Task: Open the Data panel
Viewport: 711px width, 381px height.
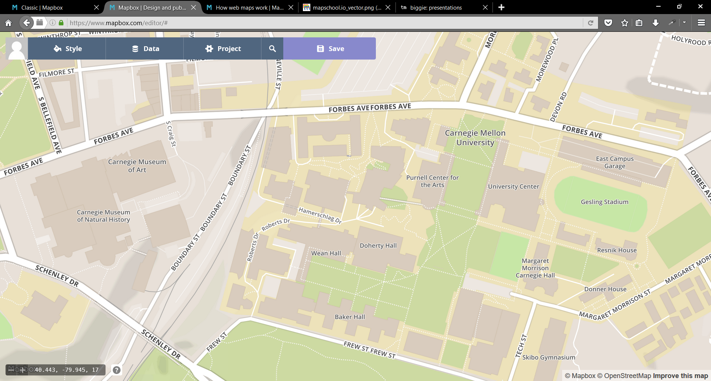Action: point(145,48)
